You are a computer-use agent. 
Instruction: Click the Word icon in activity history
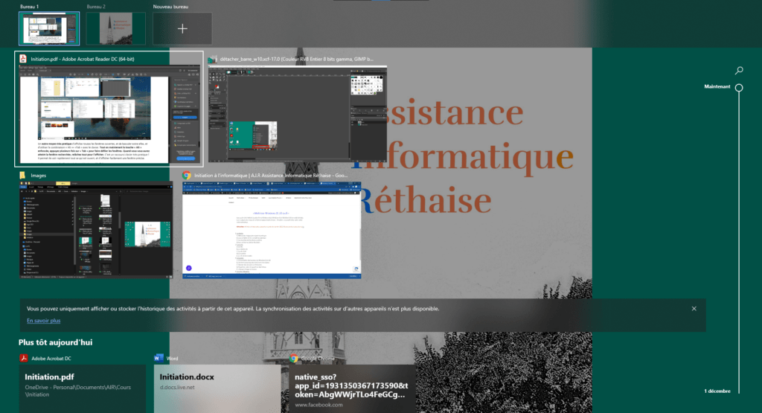click(159, 358)
